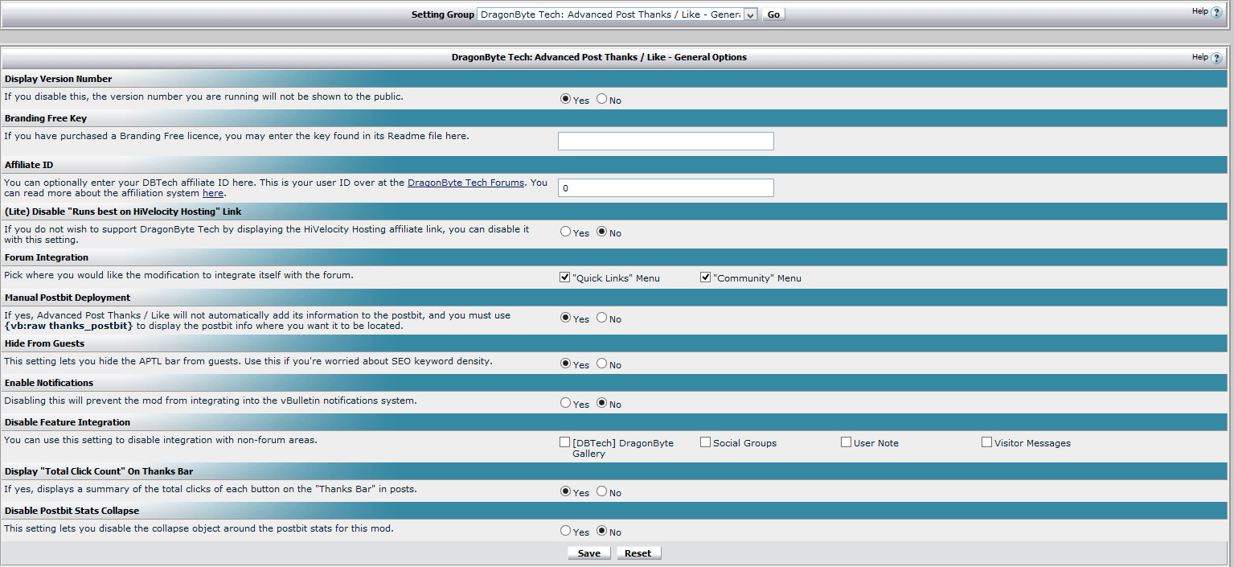Save the settings with the Save button
Image resolution: width=1234 pixels, height=567 pixels.
(589, 553)
